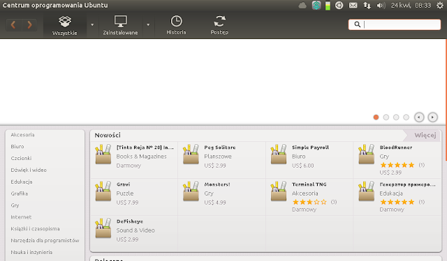The height and width of the screenshot is (261, 447).
Task: Open the Biuro category
Action: pos(17,147)
